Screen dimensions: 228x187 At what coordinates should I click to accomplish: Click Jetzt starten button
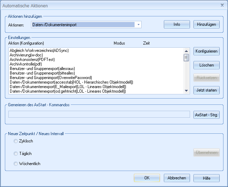[206, 90]
